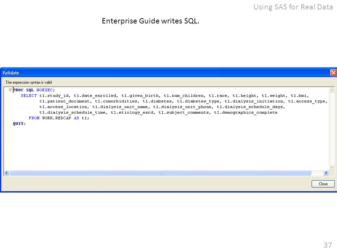The width and height of the screenshot is (337, 252).
Task: Click the FROM keyword in the query
Action: pyautogui.click(x=34, y=118)
